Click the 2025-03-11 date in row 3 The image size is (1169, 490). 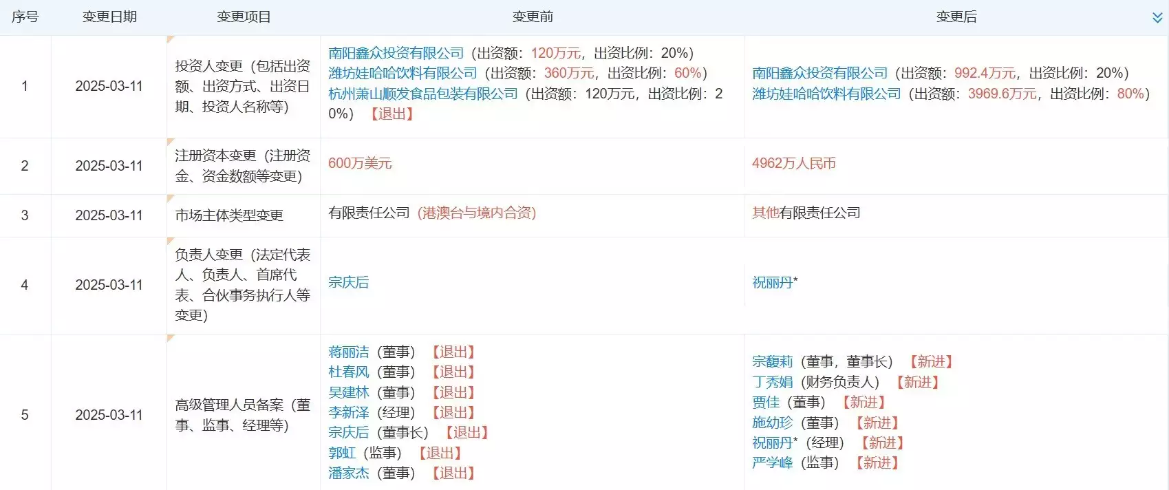pyautogui.click(x=109, y=215)
